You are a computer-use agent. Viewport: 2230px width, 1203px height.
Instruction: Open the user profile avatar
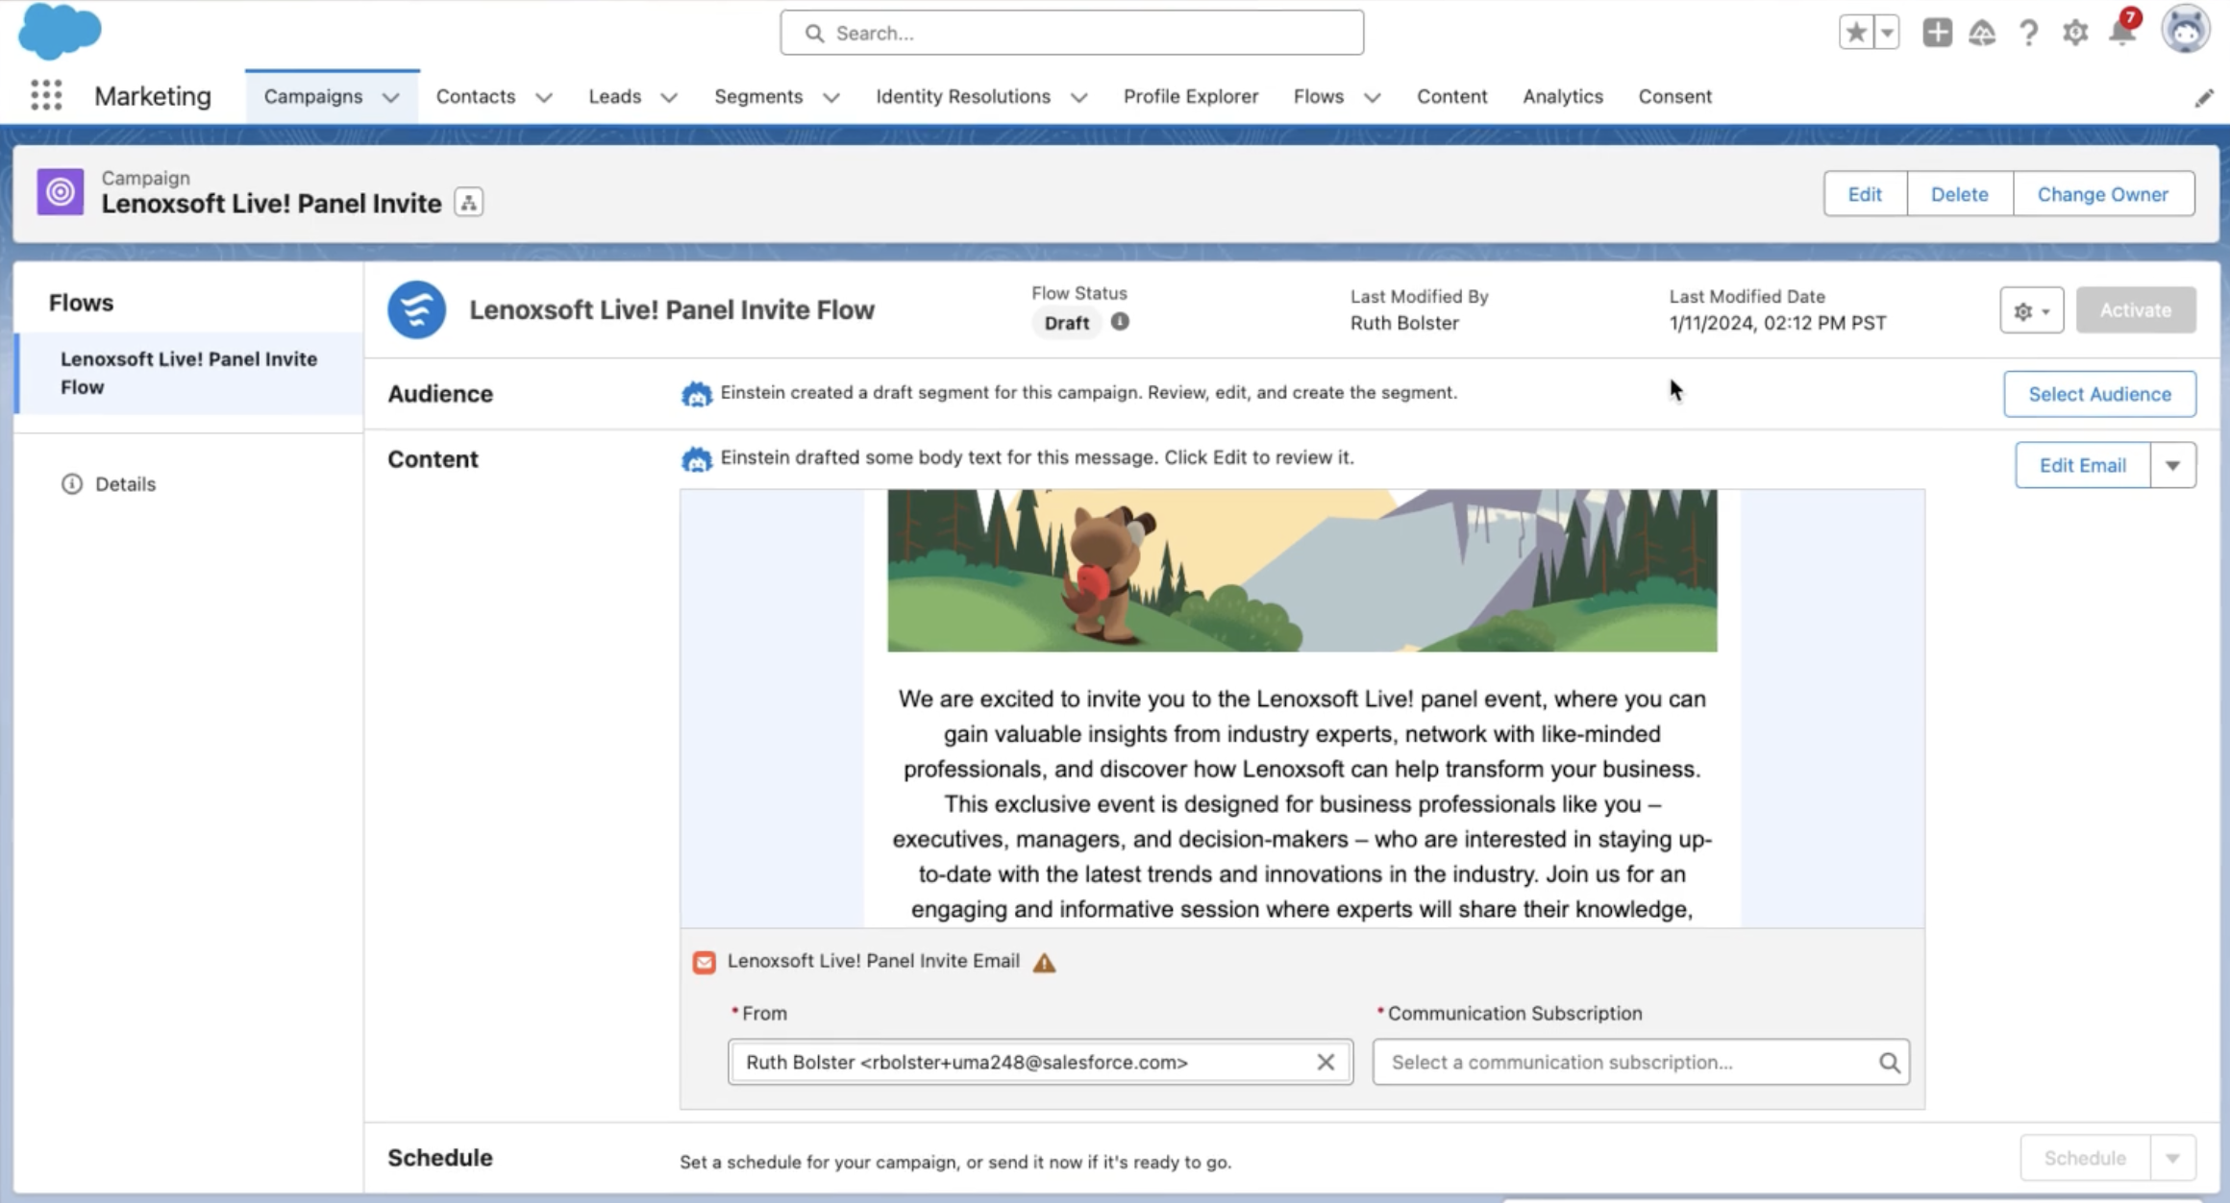pyautogui.click(x=2185, y=30)
